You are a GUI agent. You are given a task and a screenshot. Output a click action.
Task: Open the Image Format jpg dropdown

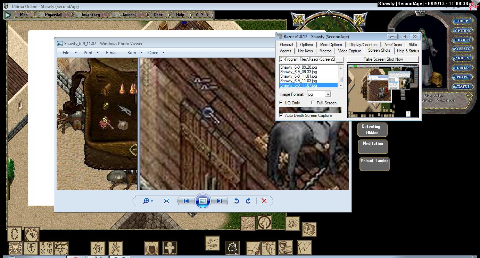click(328, 94)
